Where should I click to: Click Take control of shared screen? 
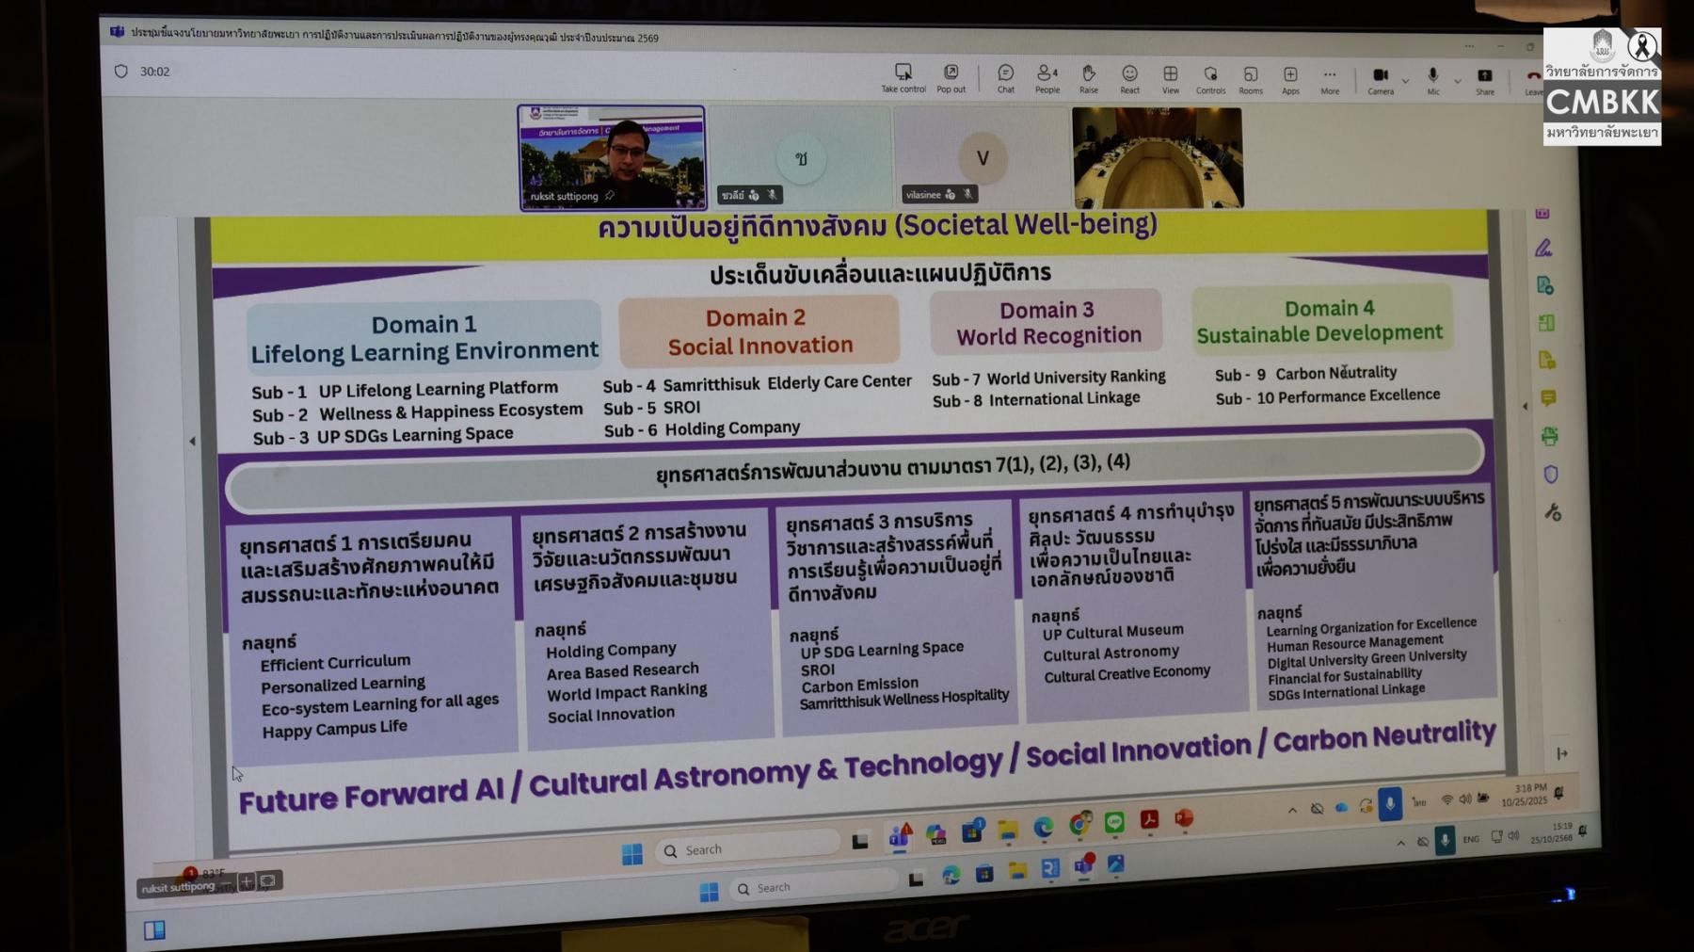tap(903, 76)
